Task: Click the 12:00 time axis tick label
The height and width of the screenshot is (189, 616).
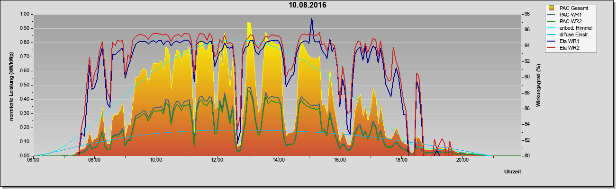Action: (217, 160)
